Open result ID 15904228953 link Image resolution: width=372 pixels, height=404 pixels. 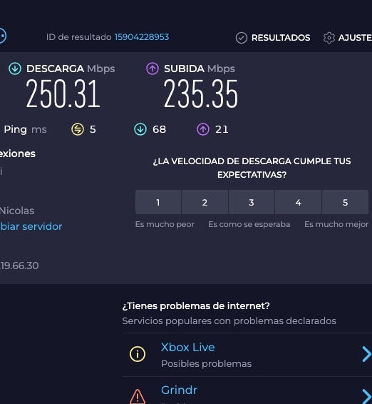(x=142, y=37)
